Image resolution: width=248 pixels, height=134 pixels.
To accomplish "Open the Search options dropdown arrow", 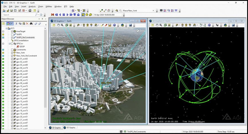I will (x=38, y=15).
